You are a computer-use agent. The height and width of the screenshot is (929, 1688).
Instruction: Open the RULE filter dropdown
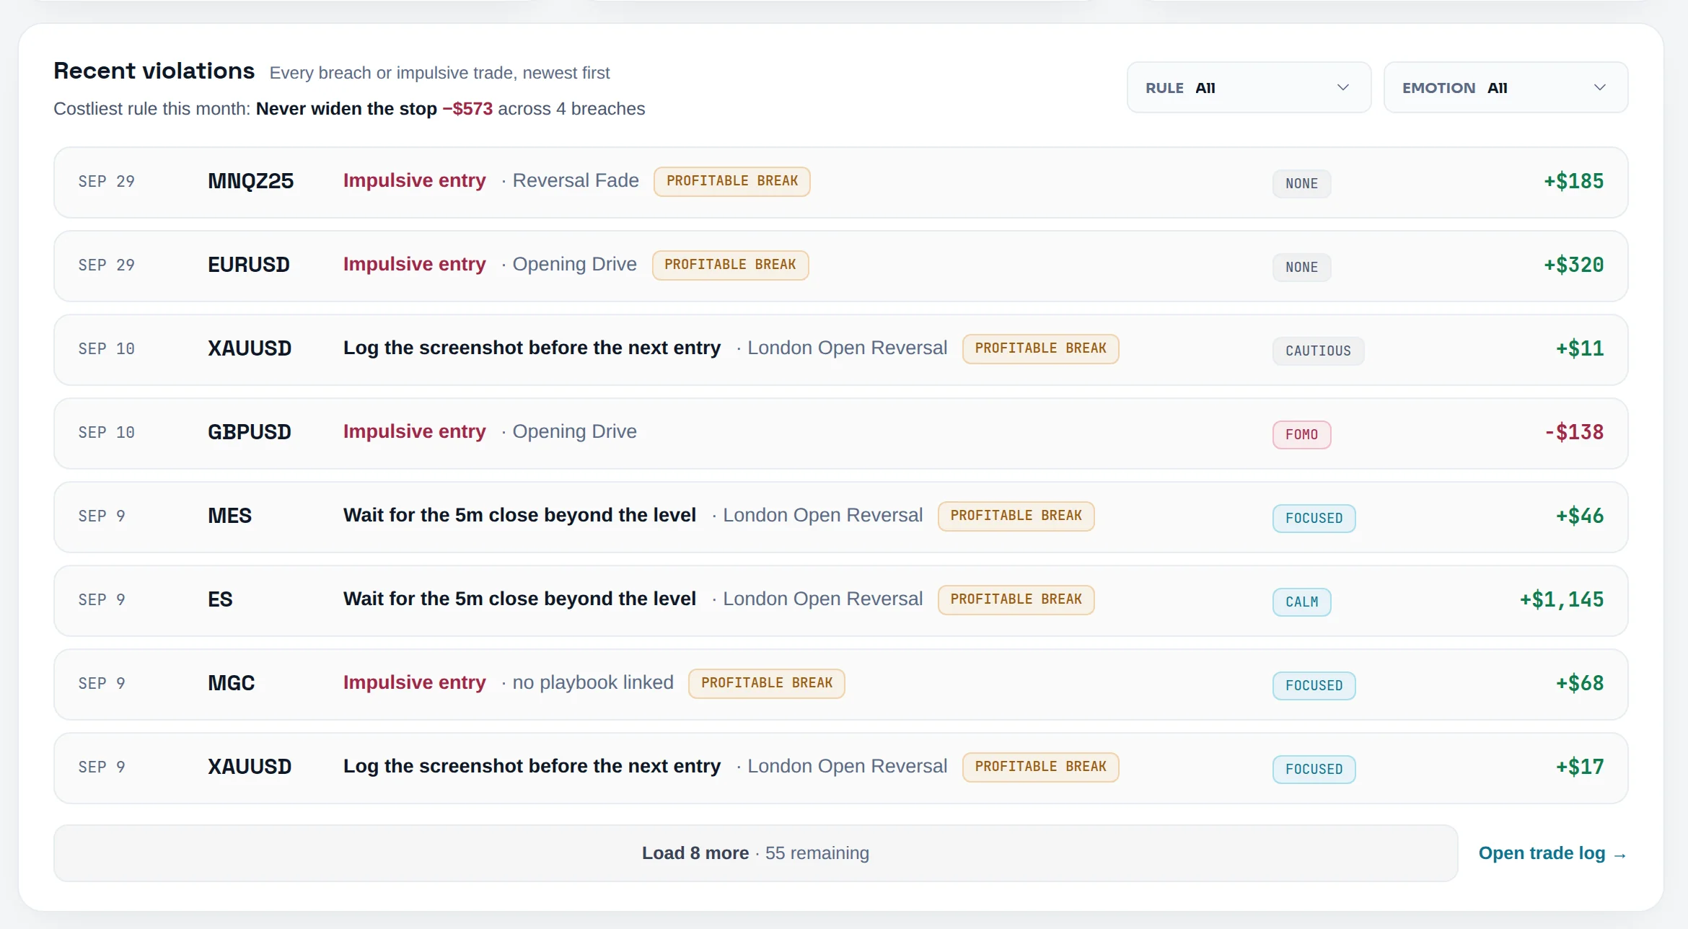[x=1249, y=87]
